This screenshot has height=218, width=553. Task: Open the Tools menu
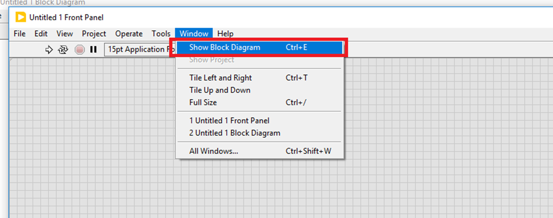[161, 34]
